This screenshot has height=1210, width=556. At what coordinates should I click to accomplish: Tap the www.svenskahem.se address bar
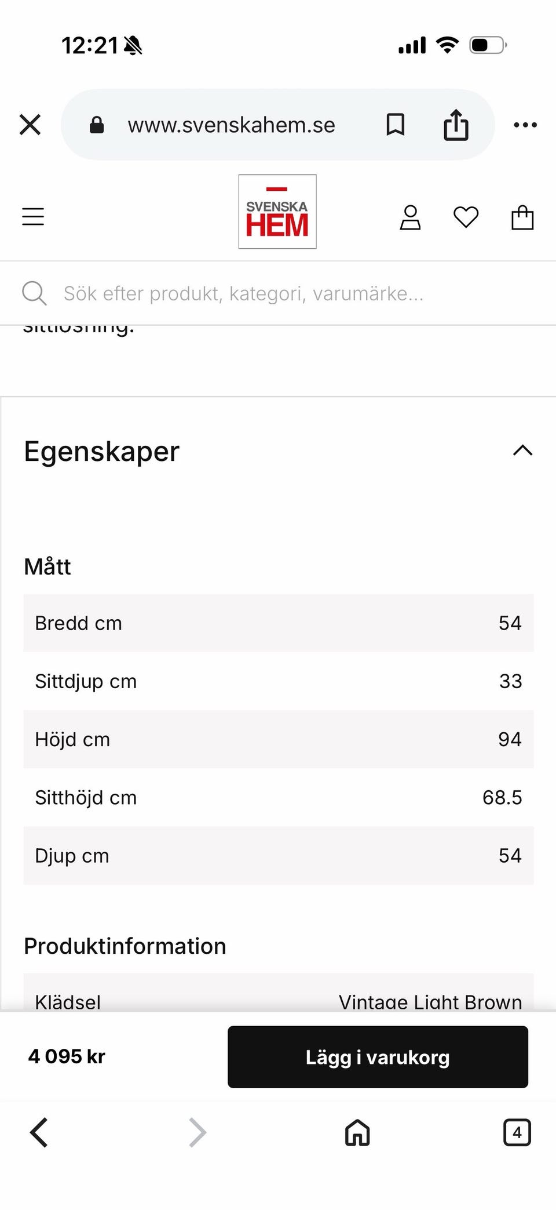(x=232, y=125)
